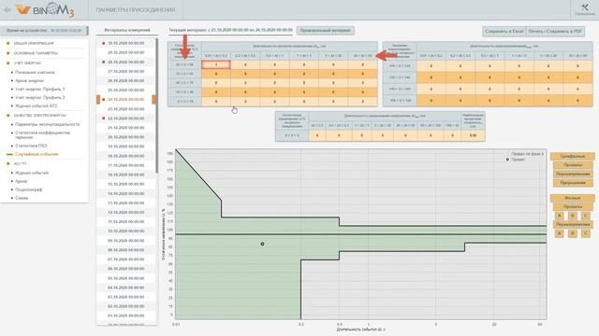Viewport: 599px width, 336px height.
Task: Select interval 25.10.2020 00:00:00
Action: (x=126, y=91)
